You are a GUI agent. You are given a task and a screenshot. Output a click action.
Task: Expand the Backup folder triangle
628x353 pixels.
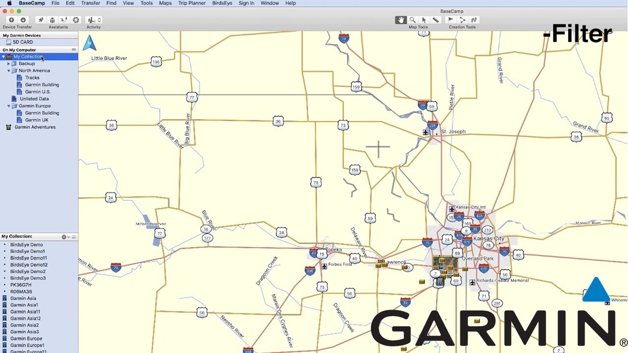pos(8,64)
